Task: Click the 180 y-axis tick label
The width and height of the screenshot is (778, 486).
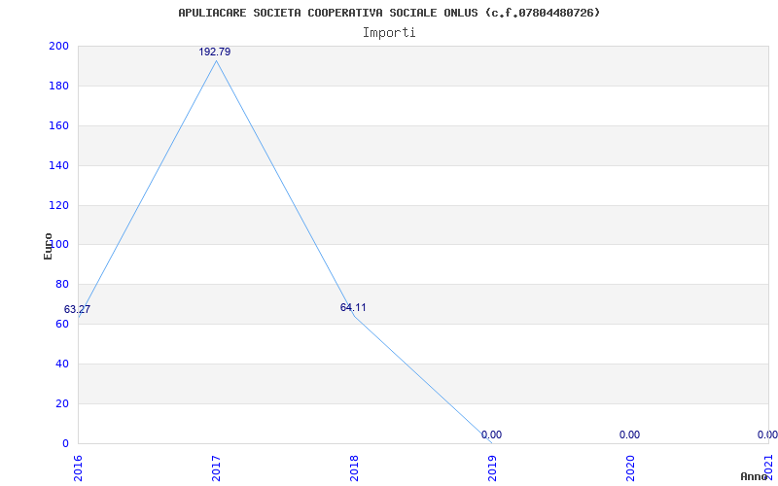Action: coord(58,86)
